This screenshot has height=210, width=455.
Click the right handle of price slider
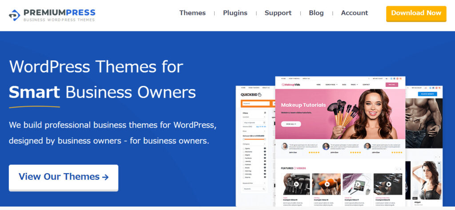click(265, 139)
